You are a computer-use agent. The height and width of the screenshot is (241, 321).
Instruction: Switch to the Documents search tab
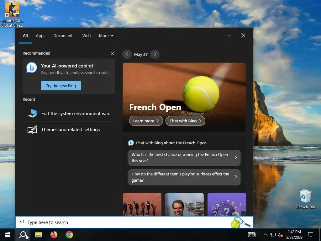point(64,36)
